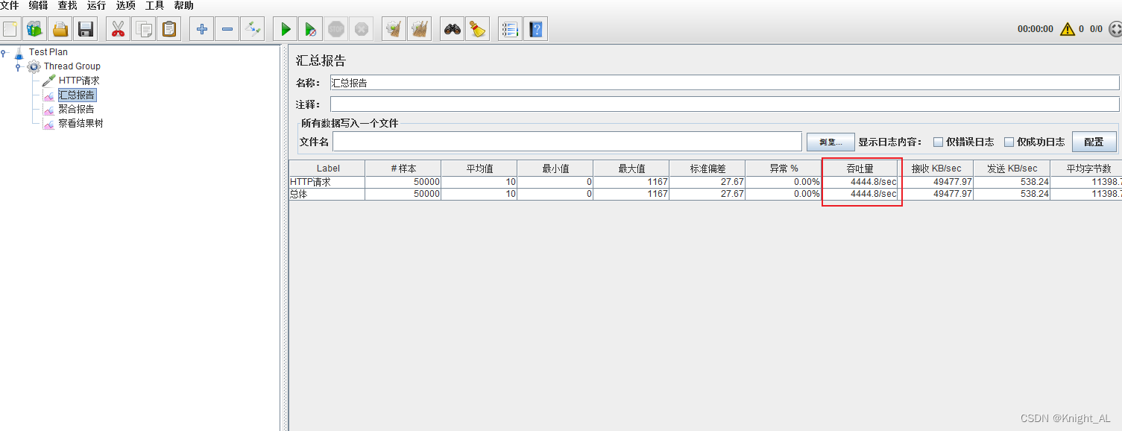Click the 名称 input field
This screenshot has width=1122, height=431.
pos(724,83)
